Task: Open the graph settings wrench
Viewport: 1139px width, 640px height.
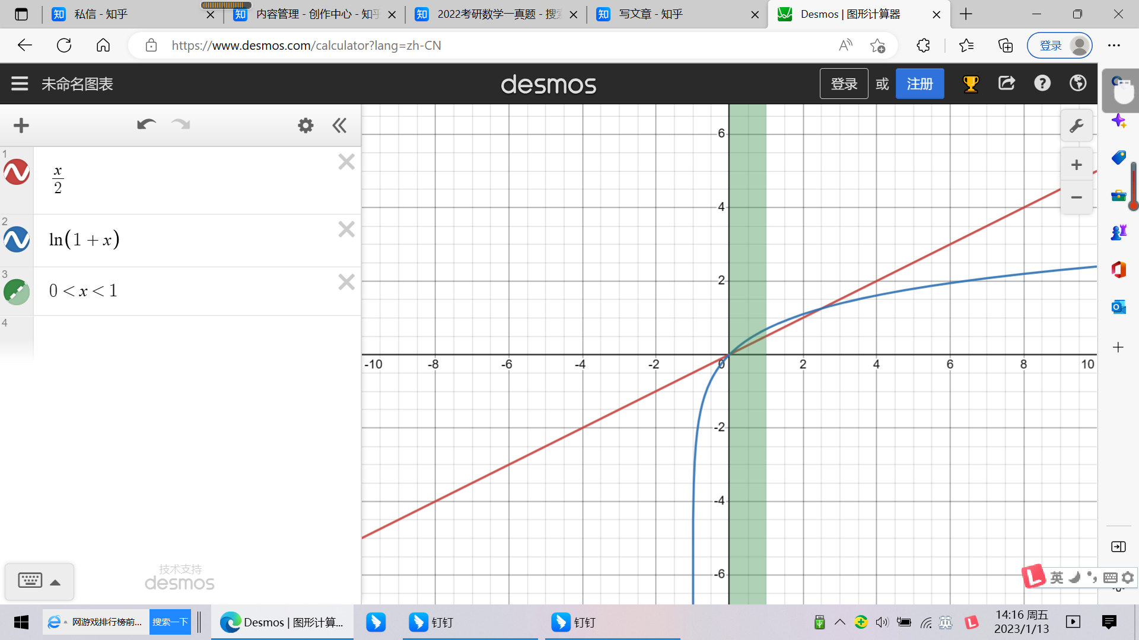Action: click(1076, 126)
